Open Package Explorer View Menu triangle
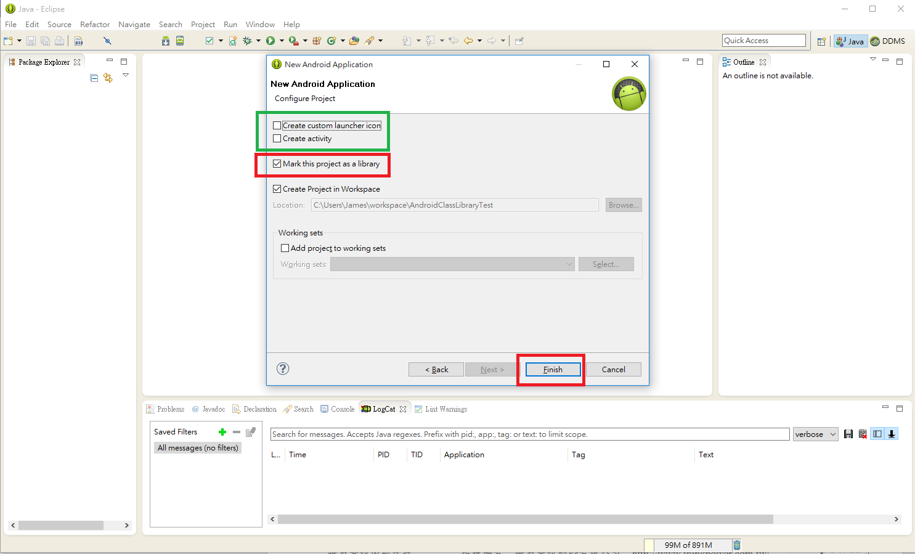The image size is (915, 554). click(126, 75)
